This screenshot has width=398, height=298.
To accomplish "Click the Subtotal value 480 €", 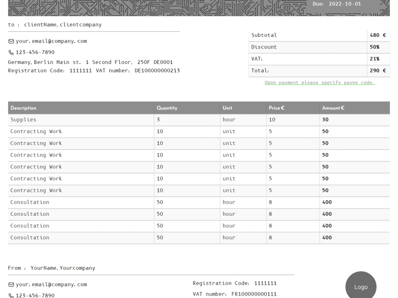I will pyautogui.click(x=378, y=35).
